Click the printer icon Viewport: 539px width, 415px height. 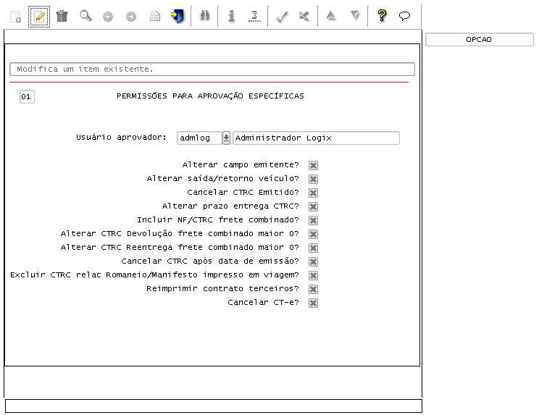pyautogui.click(x=155, y=16)
